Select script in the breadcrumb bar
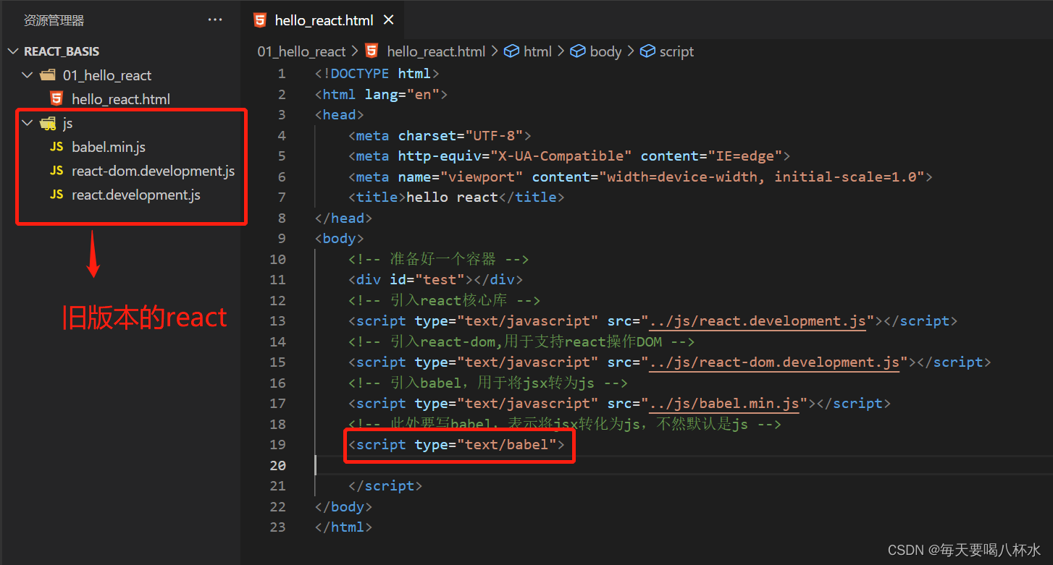The image size is (1053, 565). [x=676, y=51]
